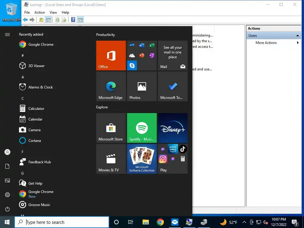The image size is (304, 228).
Task: Open the Action menu
Action: point(39,12)
